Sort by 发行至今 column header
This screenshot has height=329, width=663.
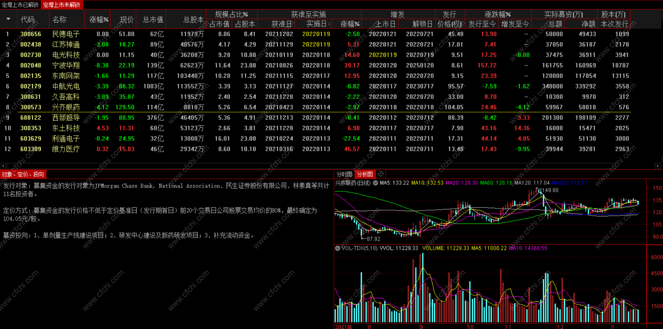click(x=482, y=24)
